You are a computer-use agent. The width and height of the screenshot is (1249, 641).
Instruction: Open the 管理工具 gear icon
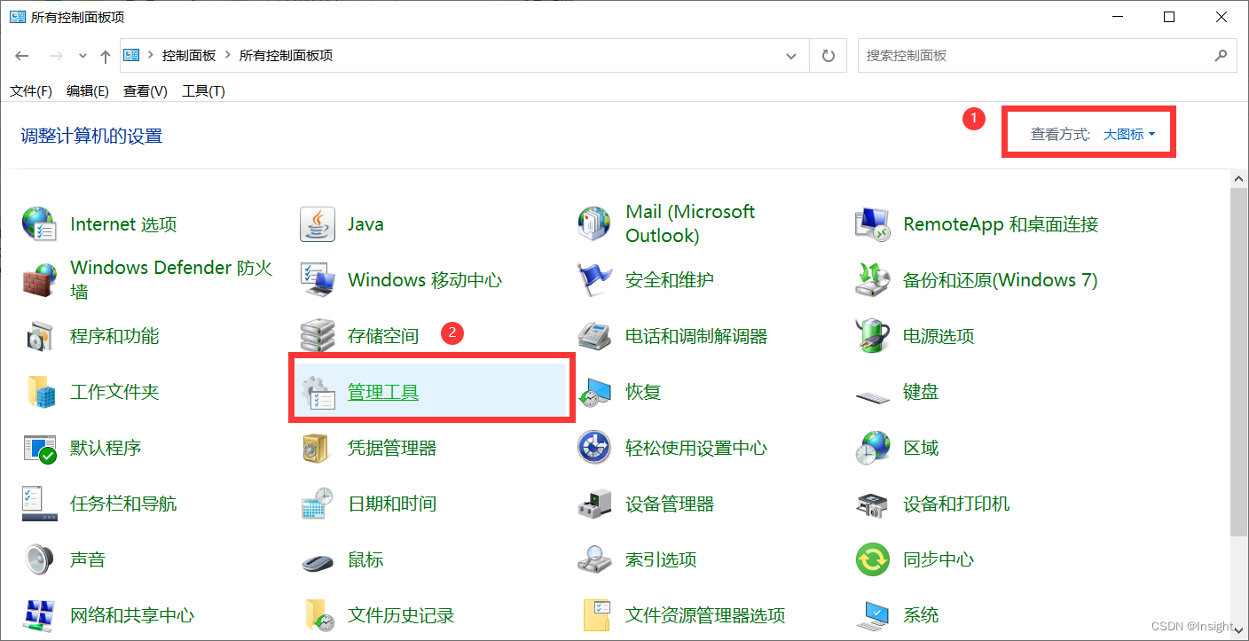click(318, 392)
